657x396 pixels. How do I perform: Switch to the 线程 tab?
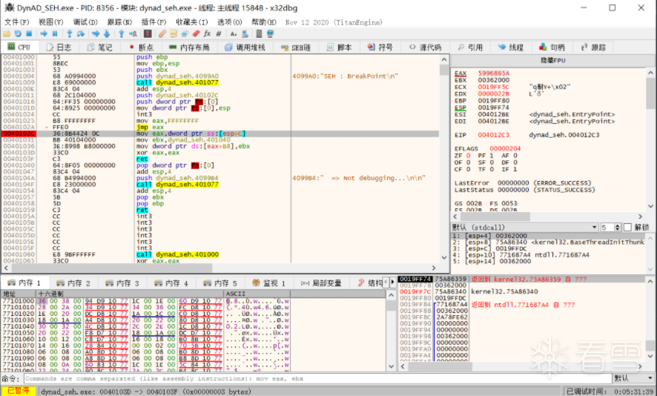point(511,47)
